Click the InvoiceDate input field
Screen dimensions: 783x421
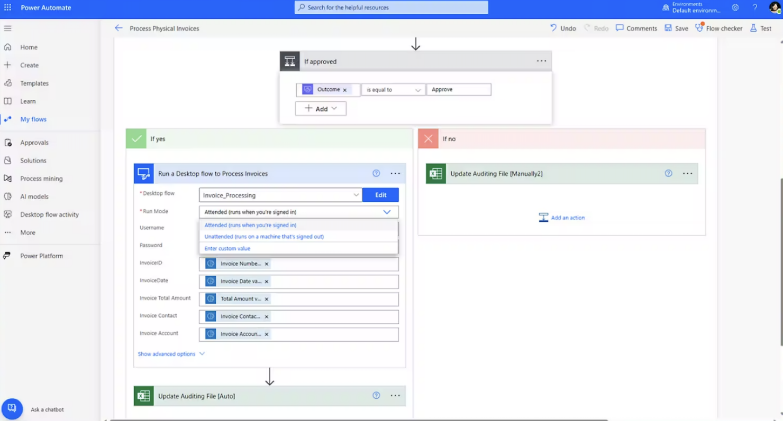pos(299,282)
